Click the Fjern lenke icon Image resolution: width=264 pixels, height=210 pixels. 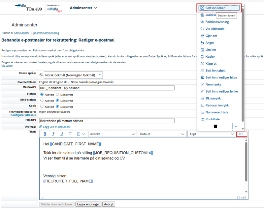pyautogui.click(x=202, y=84)
